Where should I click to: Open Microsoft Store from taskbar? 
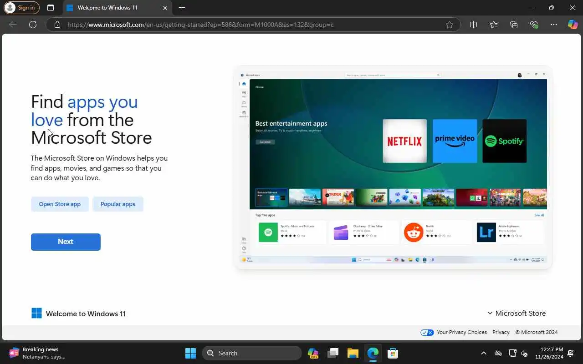pos(393,353)
